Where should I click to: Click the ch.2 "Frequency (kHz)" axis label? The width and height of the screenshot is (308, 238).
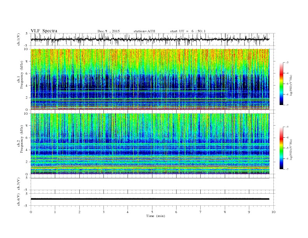point(22,138)
